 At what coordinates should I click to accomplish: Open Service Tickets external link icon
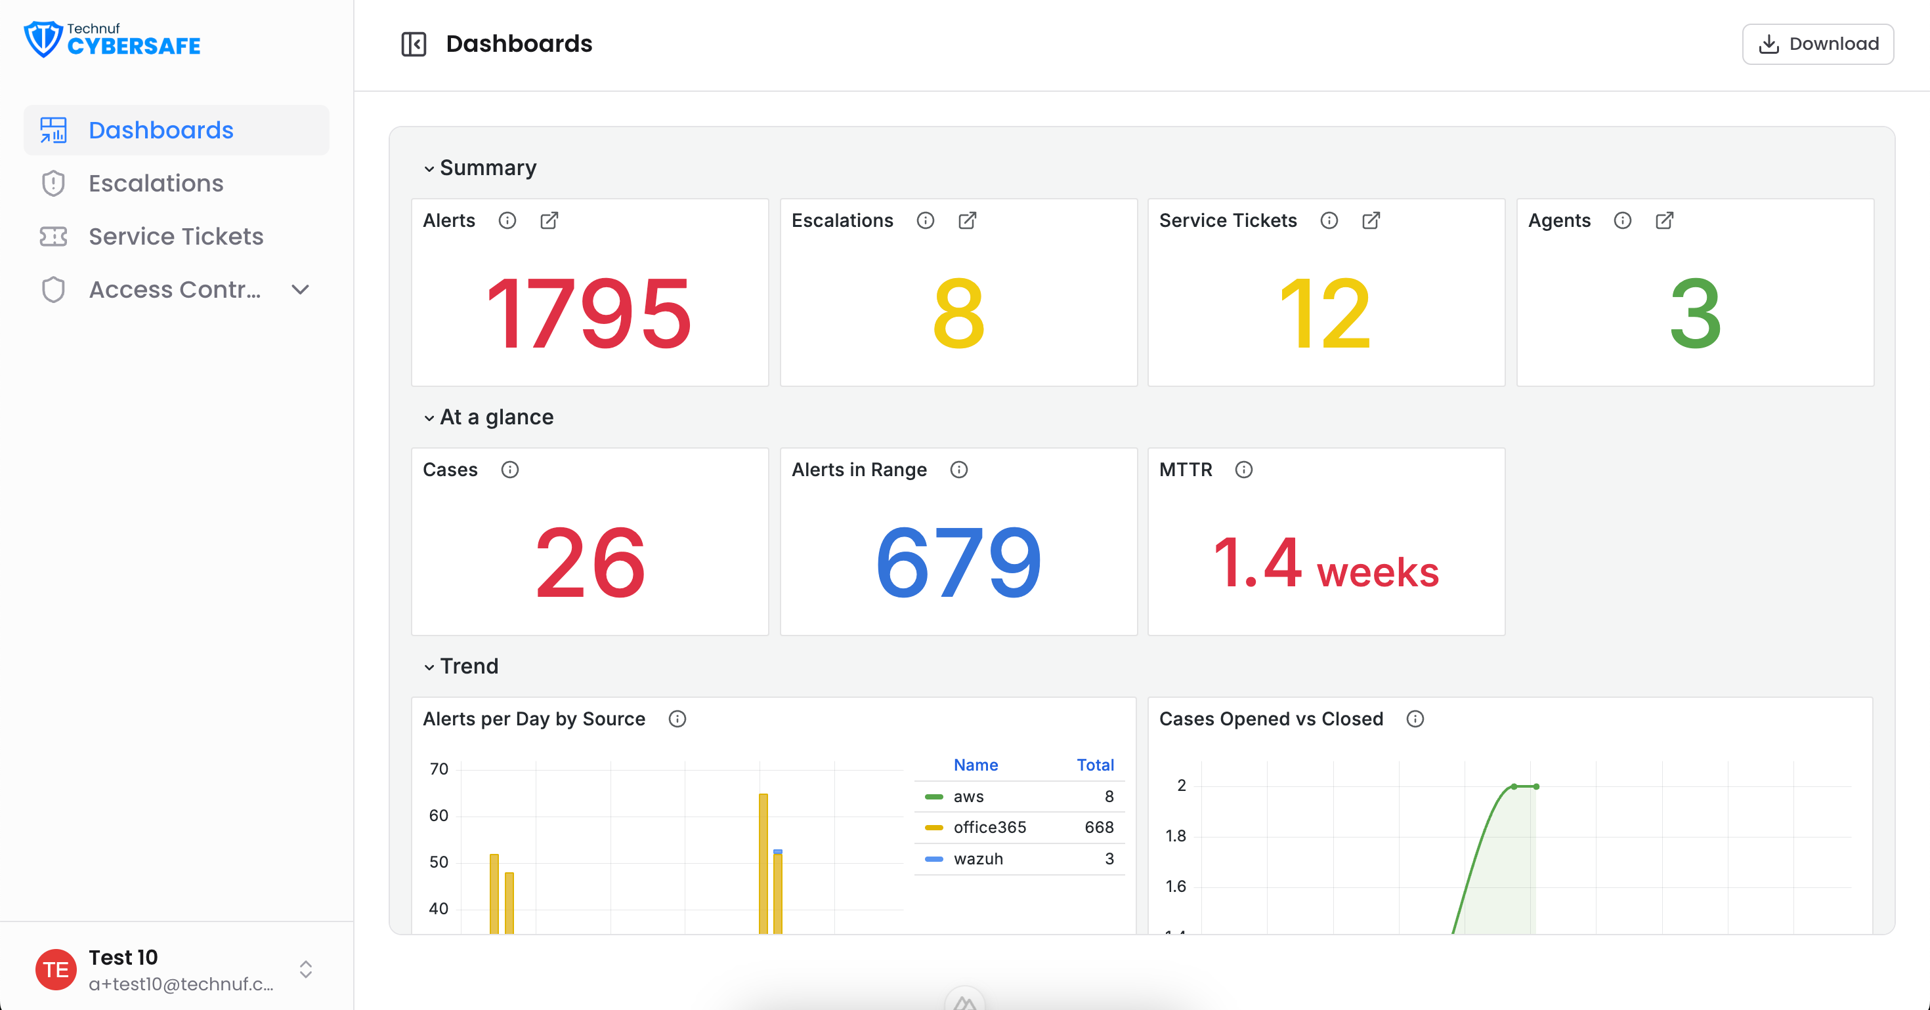(1371, 220)
